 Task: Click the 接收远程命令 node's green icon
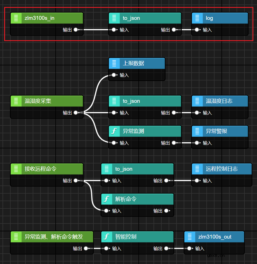click(x=16, y=169)
